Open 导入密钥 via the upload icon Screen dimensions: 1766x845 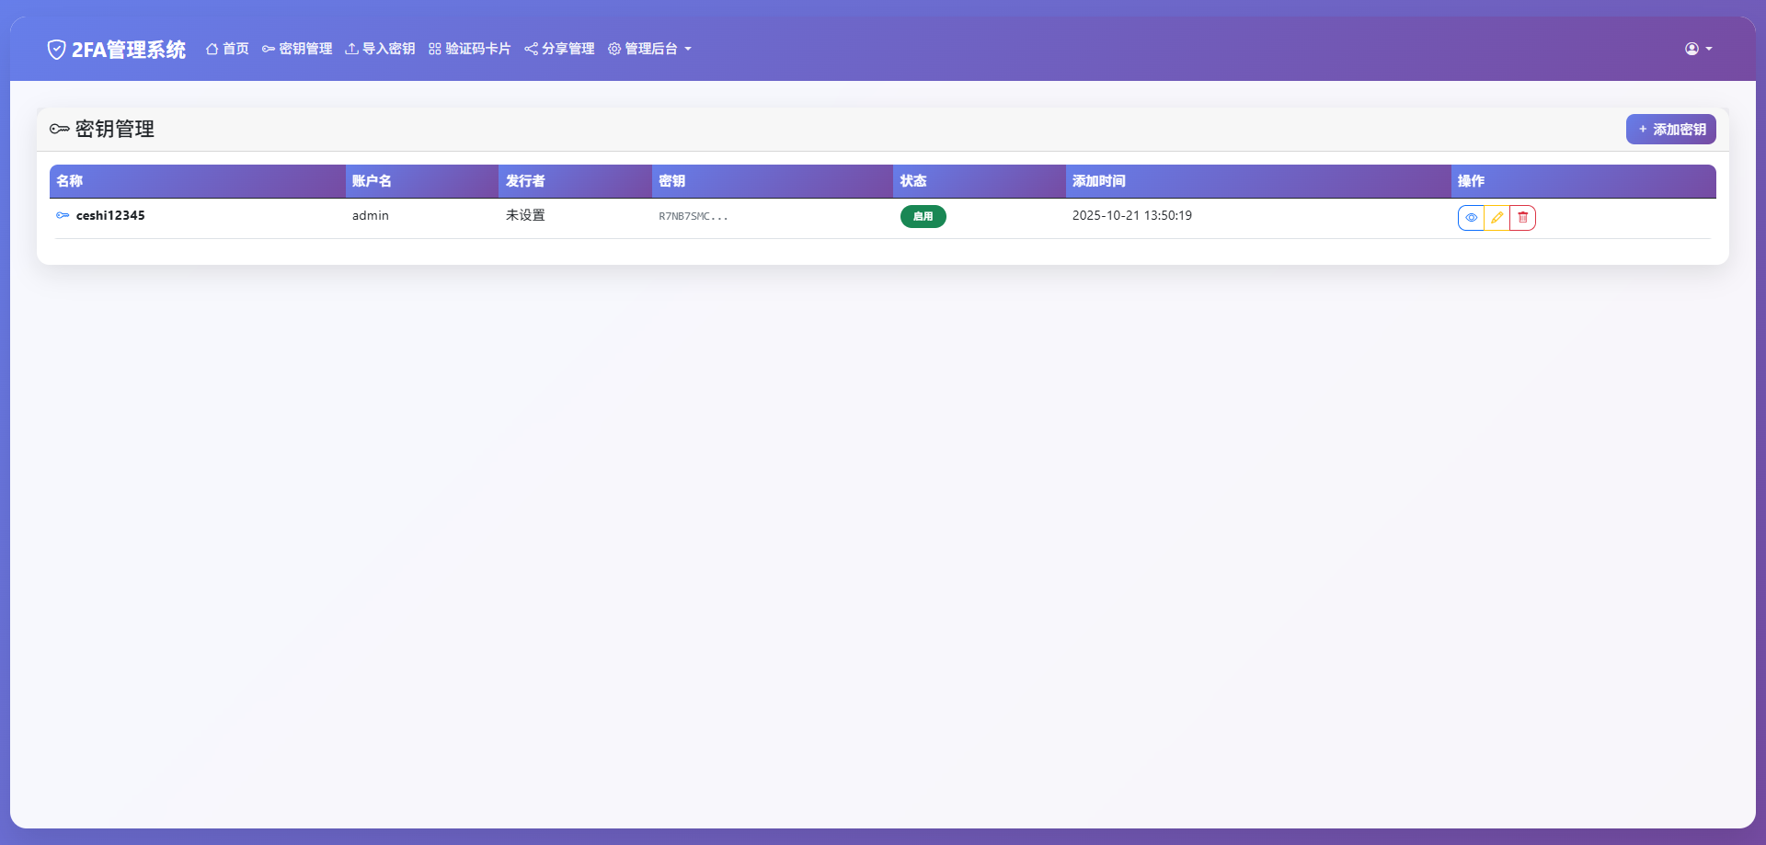click(350, 49)
